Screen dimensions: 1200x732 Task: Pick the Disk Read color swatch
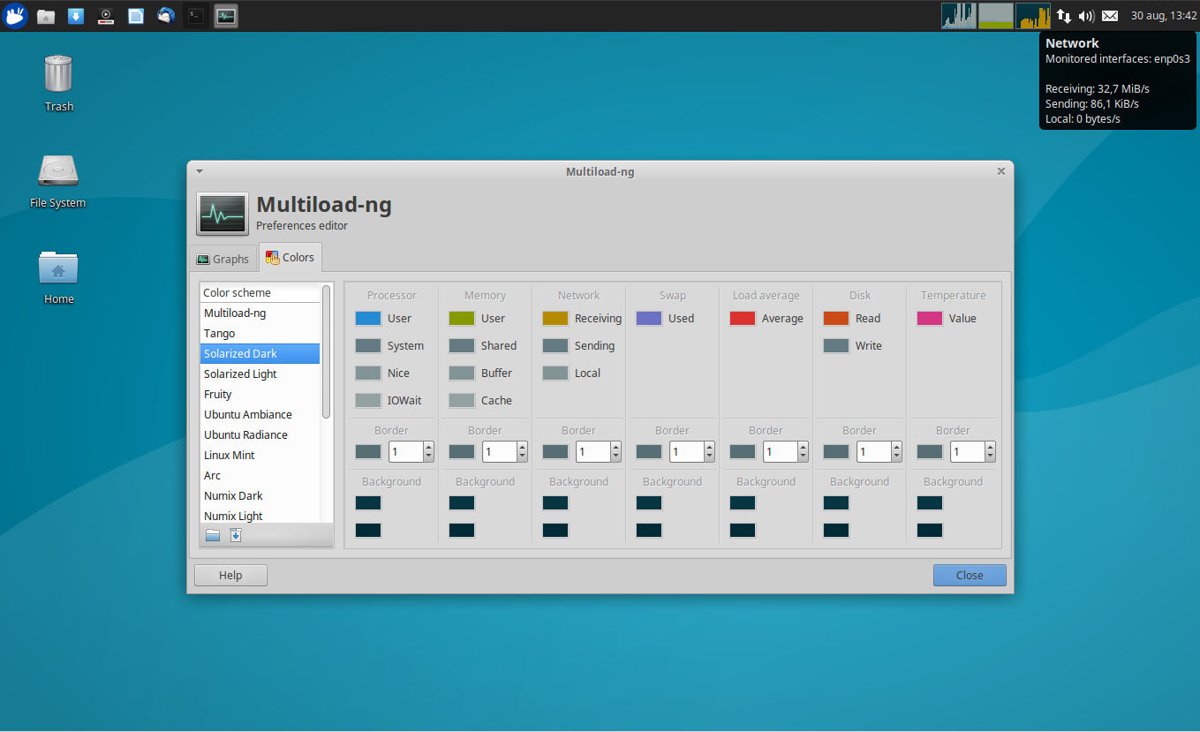coord(836,318)
